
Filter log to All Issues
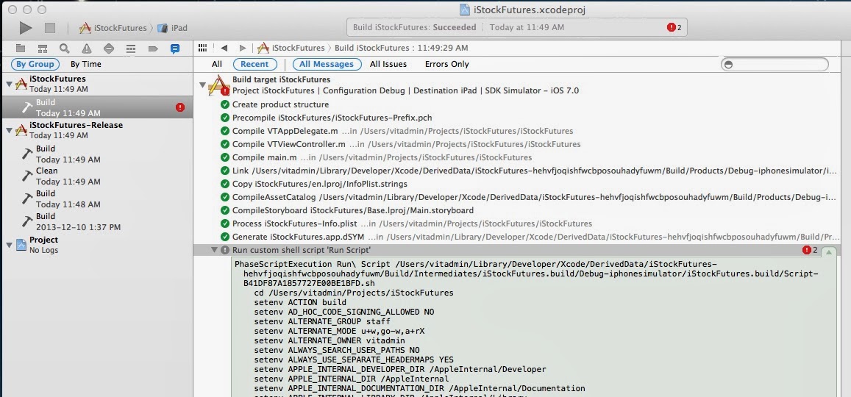pos(388,64)
